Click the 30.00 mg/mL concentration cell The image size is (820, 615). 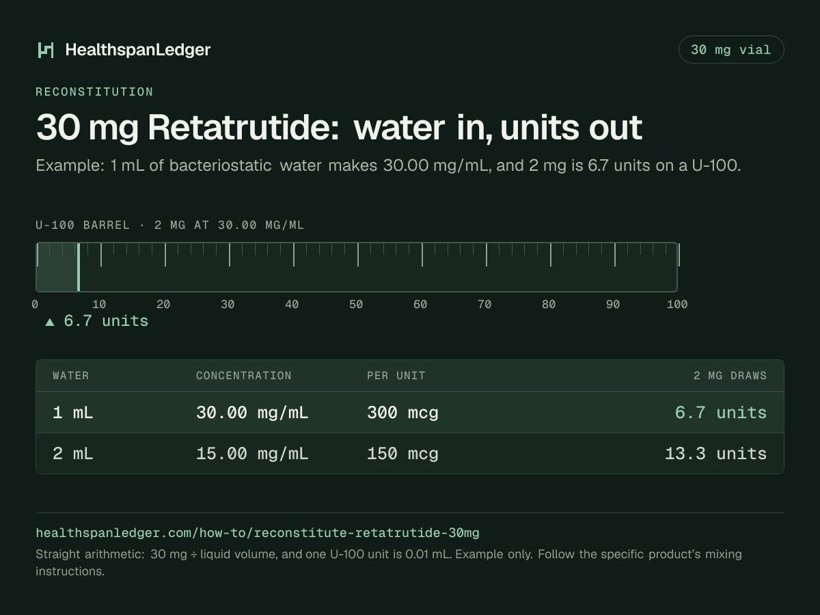252,413
